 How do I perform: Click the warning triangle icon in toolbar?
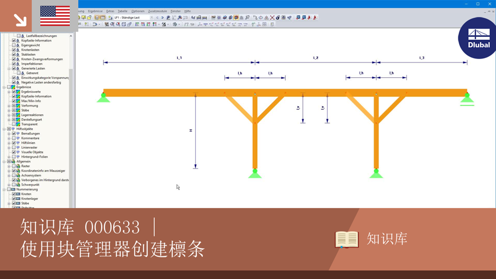click(266, 18)
